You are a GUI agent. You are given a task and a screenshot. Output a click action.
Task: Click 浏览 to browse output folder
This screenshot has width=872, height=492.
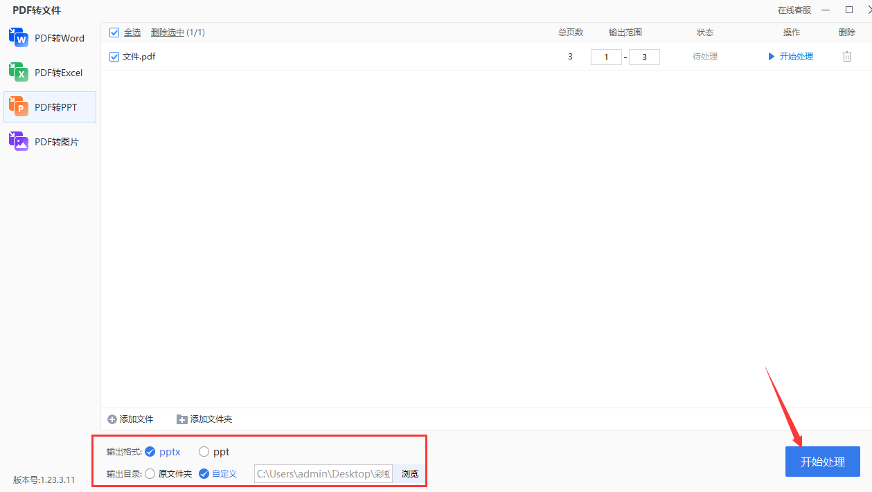410,474
